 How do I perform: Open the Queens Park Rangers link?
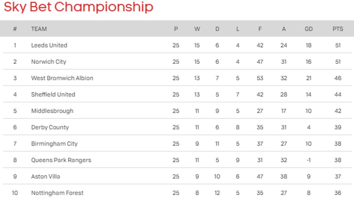click(x=61, y=160)
